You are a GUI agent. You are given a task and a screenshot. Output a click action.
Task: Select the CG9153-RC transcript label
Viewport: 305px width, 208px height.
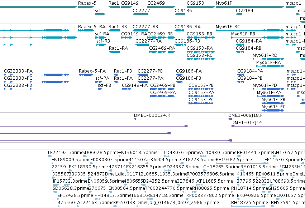[x=200, y=55]
